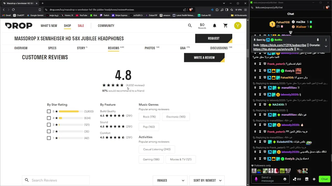Open the browser extensions puzzle icon
Image resolution: width=332 pixels, height=186 pixels.
pyautogui.click(x=217, y=10)
